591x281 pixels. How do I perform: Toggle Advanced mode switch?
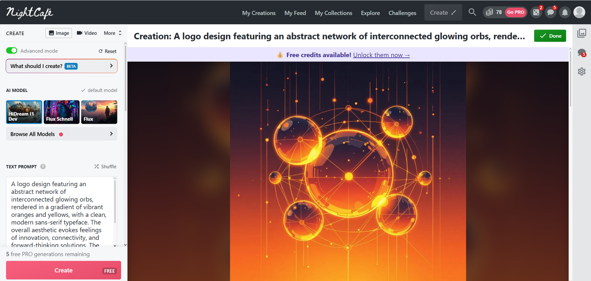[x=12, y=51]
